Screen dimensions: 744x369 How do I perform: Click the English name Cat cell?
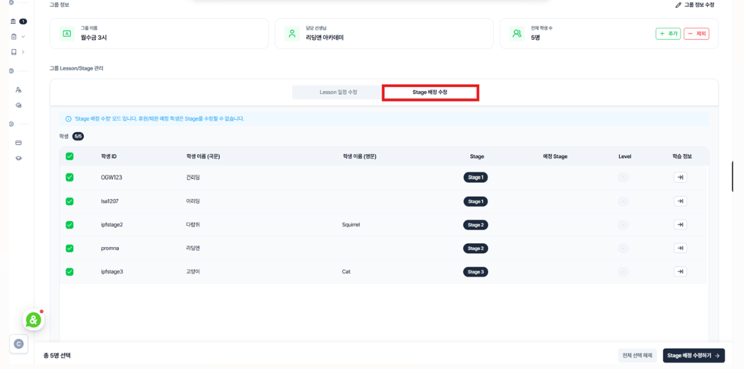[346, 272]
